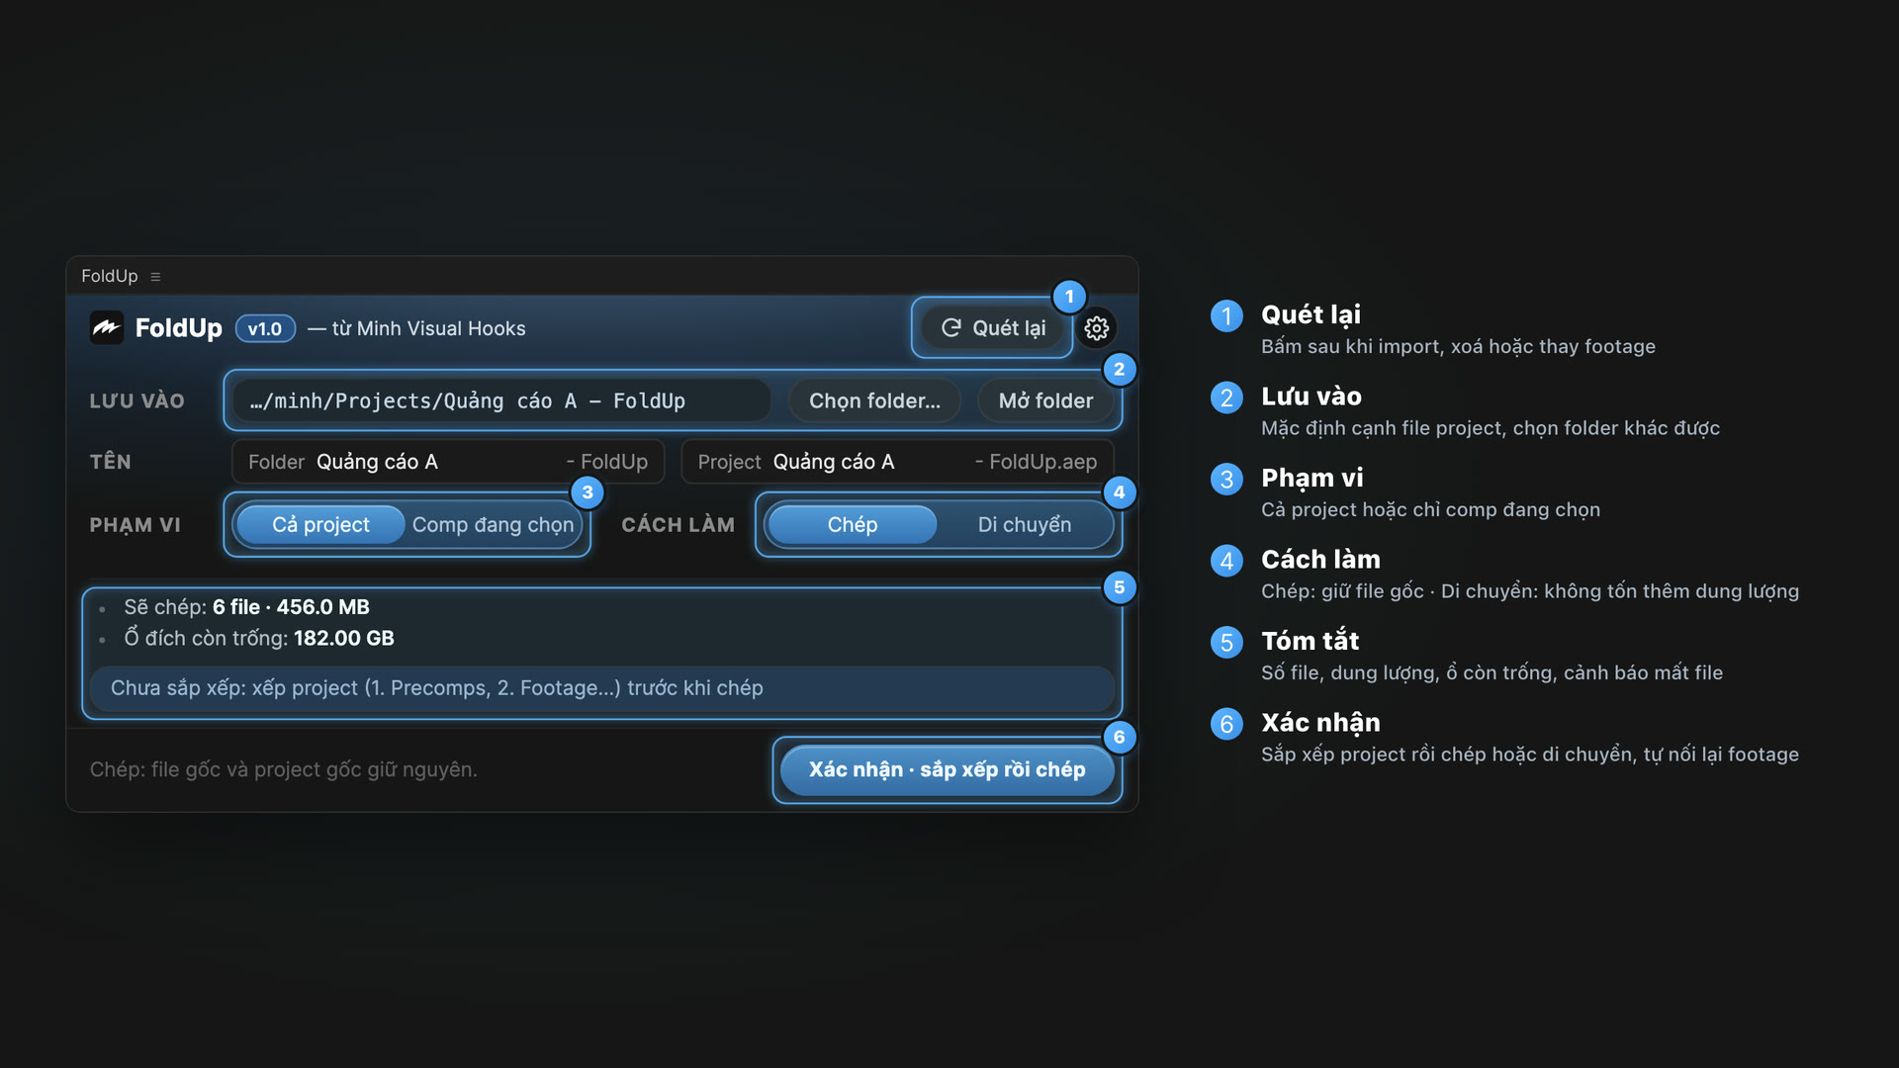
Task: Choose the Chép copy method
Action: [x=853, y=524]
